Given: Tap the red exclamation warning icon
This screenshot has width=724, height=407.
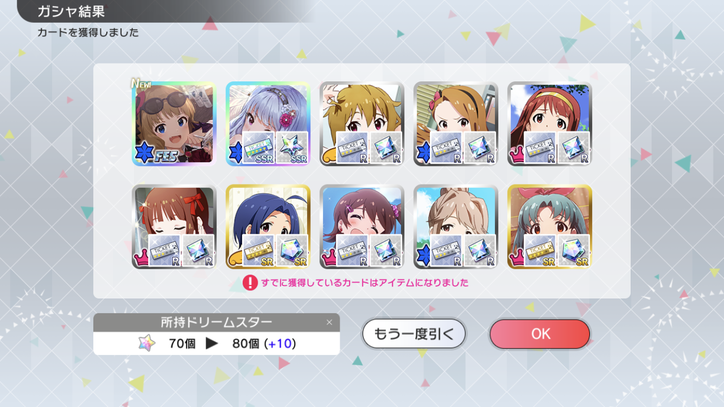Looking at the screenshot, I should (x=250, y=283).
